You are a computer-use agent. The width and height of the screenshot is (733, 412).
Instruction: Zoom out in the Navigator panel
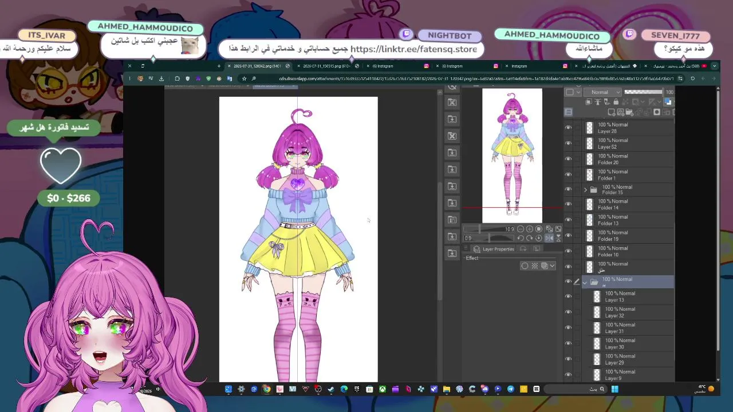tap(520, 229)
